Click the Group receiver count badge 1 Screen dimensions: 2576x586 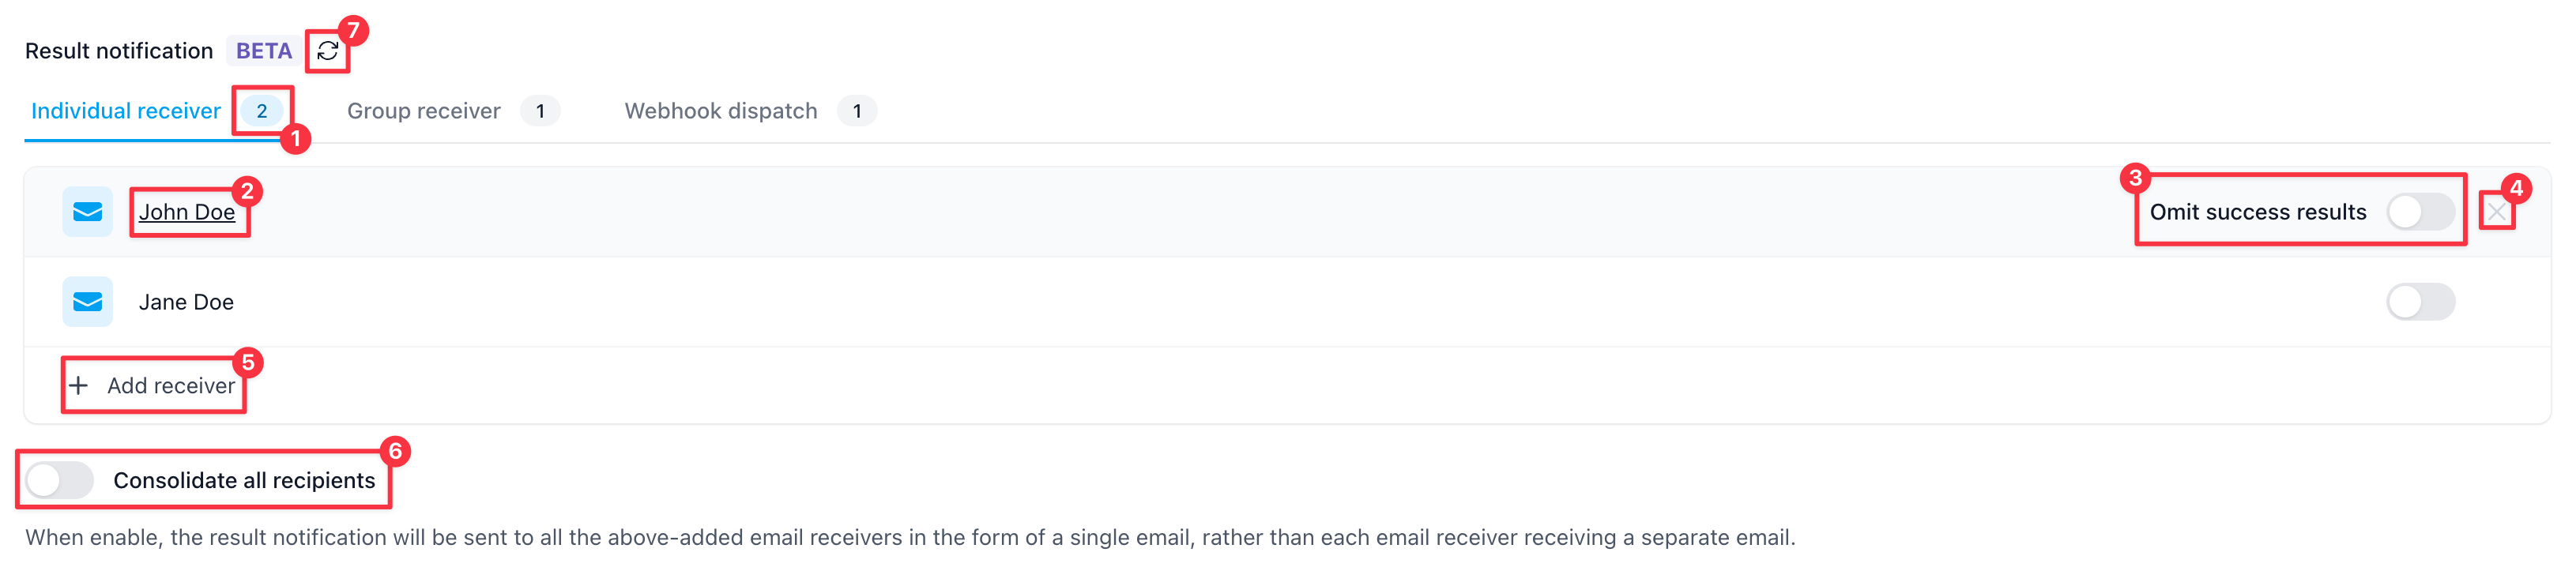(x=540, y=111)
